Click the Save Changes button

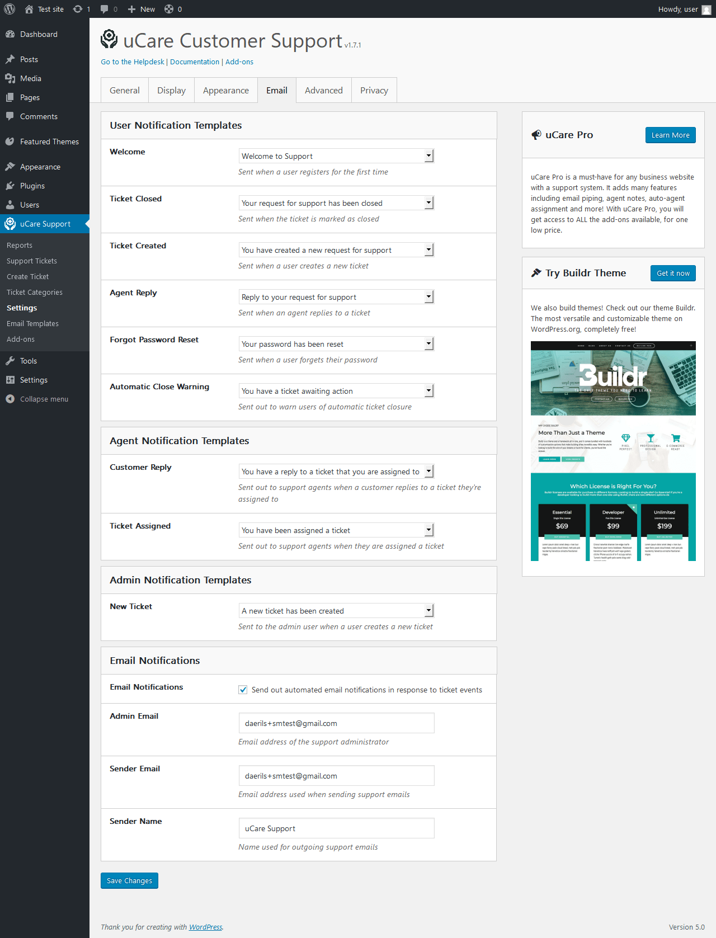129,880
